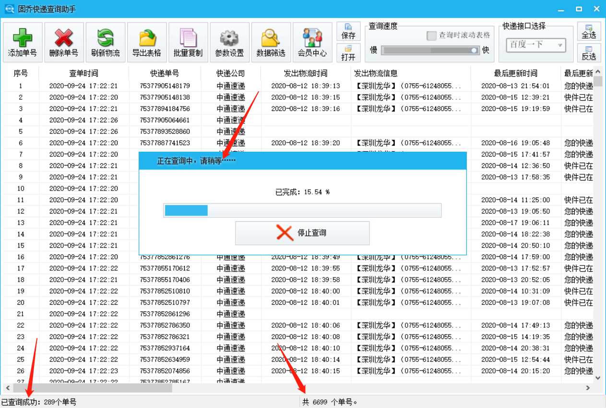The height and width of the screenshot is (408, 606).
Task: Click update time 2020-08-16 19:05:48
Action: (x=515, y=143)
